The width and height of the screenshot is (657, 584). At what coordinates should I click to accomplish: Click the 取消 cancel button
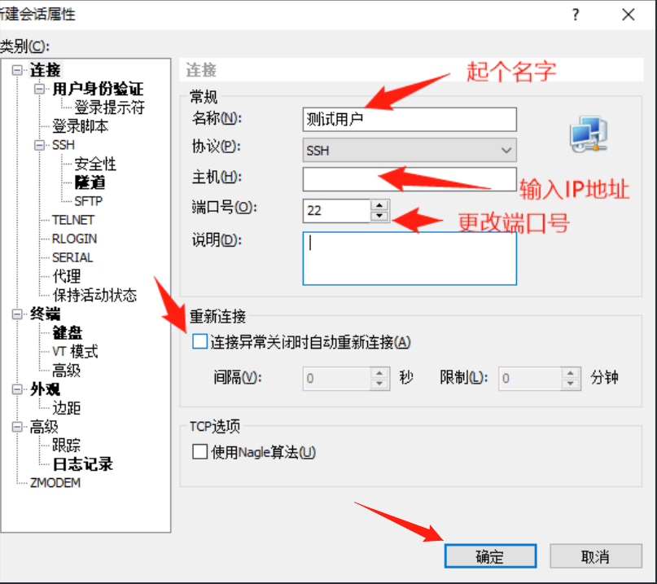[x=597, y=555]
